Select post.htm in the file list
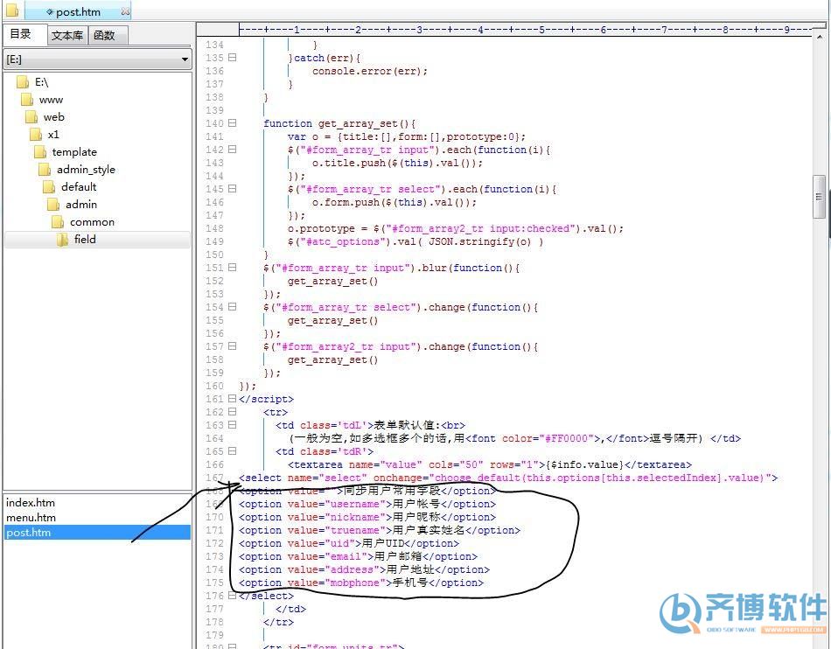Screen dimensions: 831x649 [97, 533]
